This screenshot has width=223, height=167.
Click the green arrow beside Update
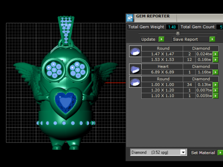tap(161, 39)
